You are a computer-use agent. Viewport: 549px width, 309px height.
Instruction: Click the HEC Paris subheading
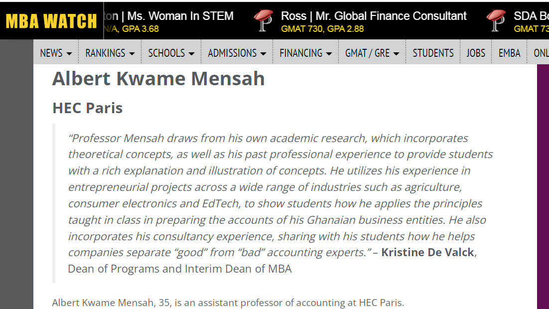pyautogui.click(x=88, y=108)
